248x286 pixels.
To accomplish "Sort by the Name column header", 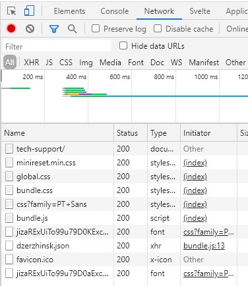I will pos(57,133).
